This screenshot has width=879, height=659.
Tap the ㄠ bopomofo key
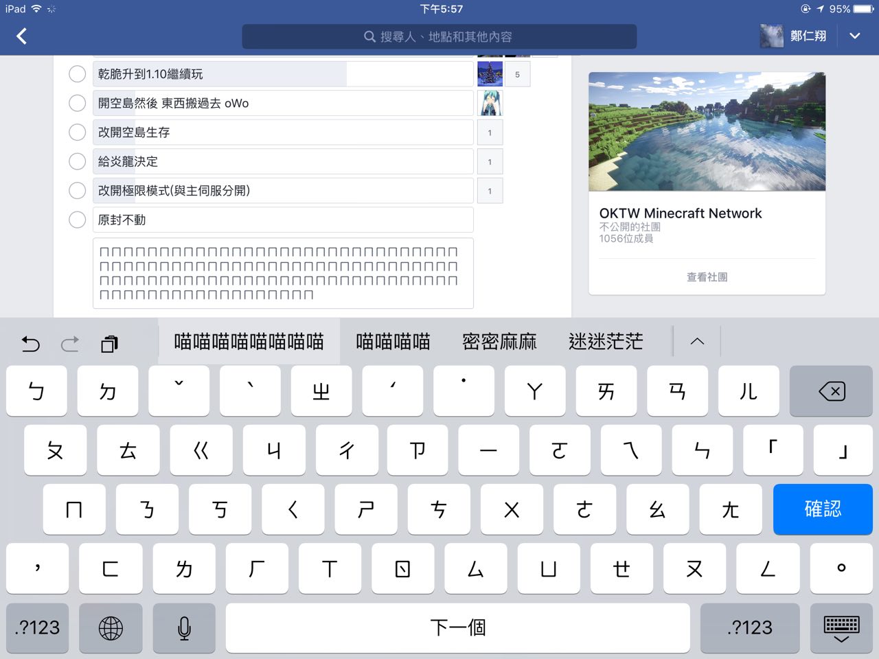[x=657, y=509]
